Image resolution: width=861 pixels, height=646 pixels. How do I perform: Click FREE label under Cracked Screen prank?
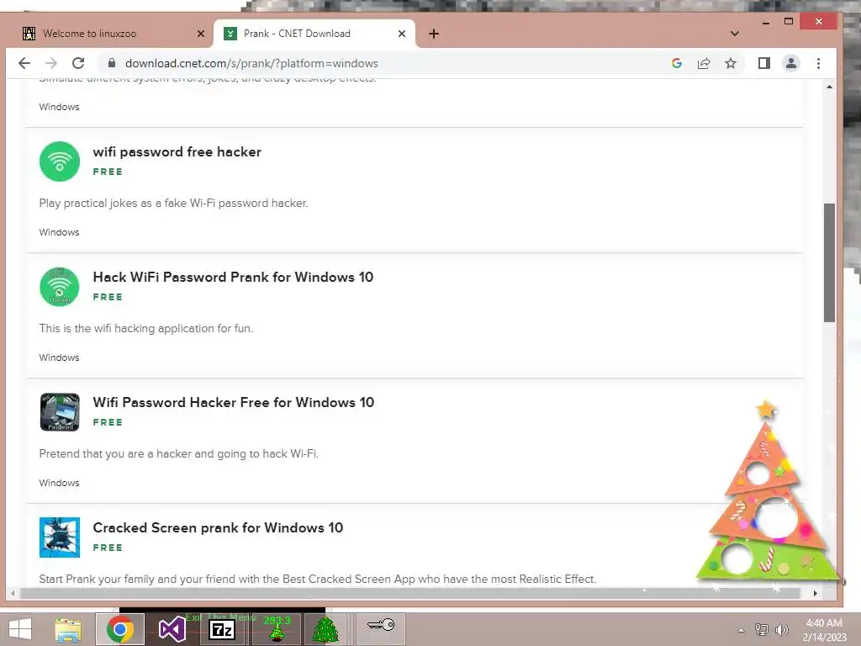click(108, 548)
